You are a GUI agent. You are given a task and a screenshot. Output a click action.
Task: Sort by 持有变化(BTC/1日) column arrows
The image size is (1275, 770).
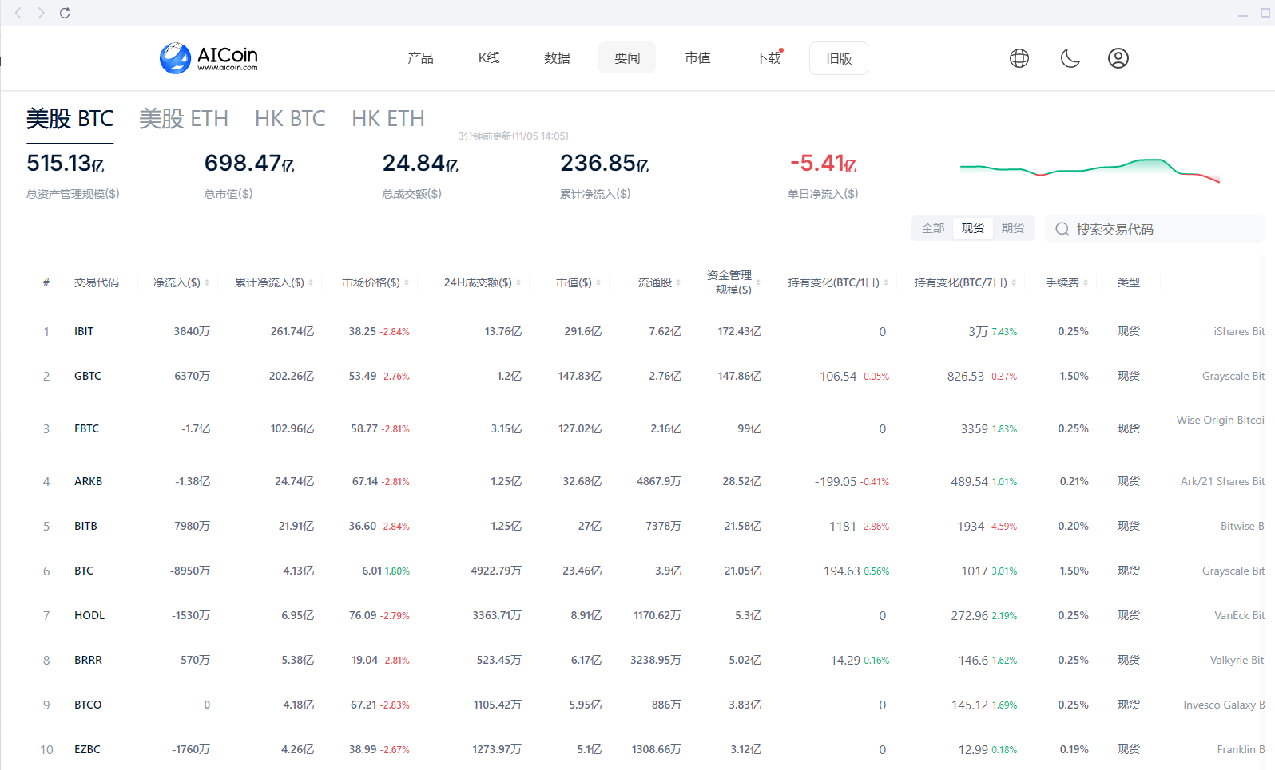[886, 283]
